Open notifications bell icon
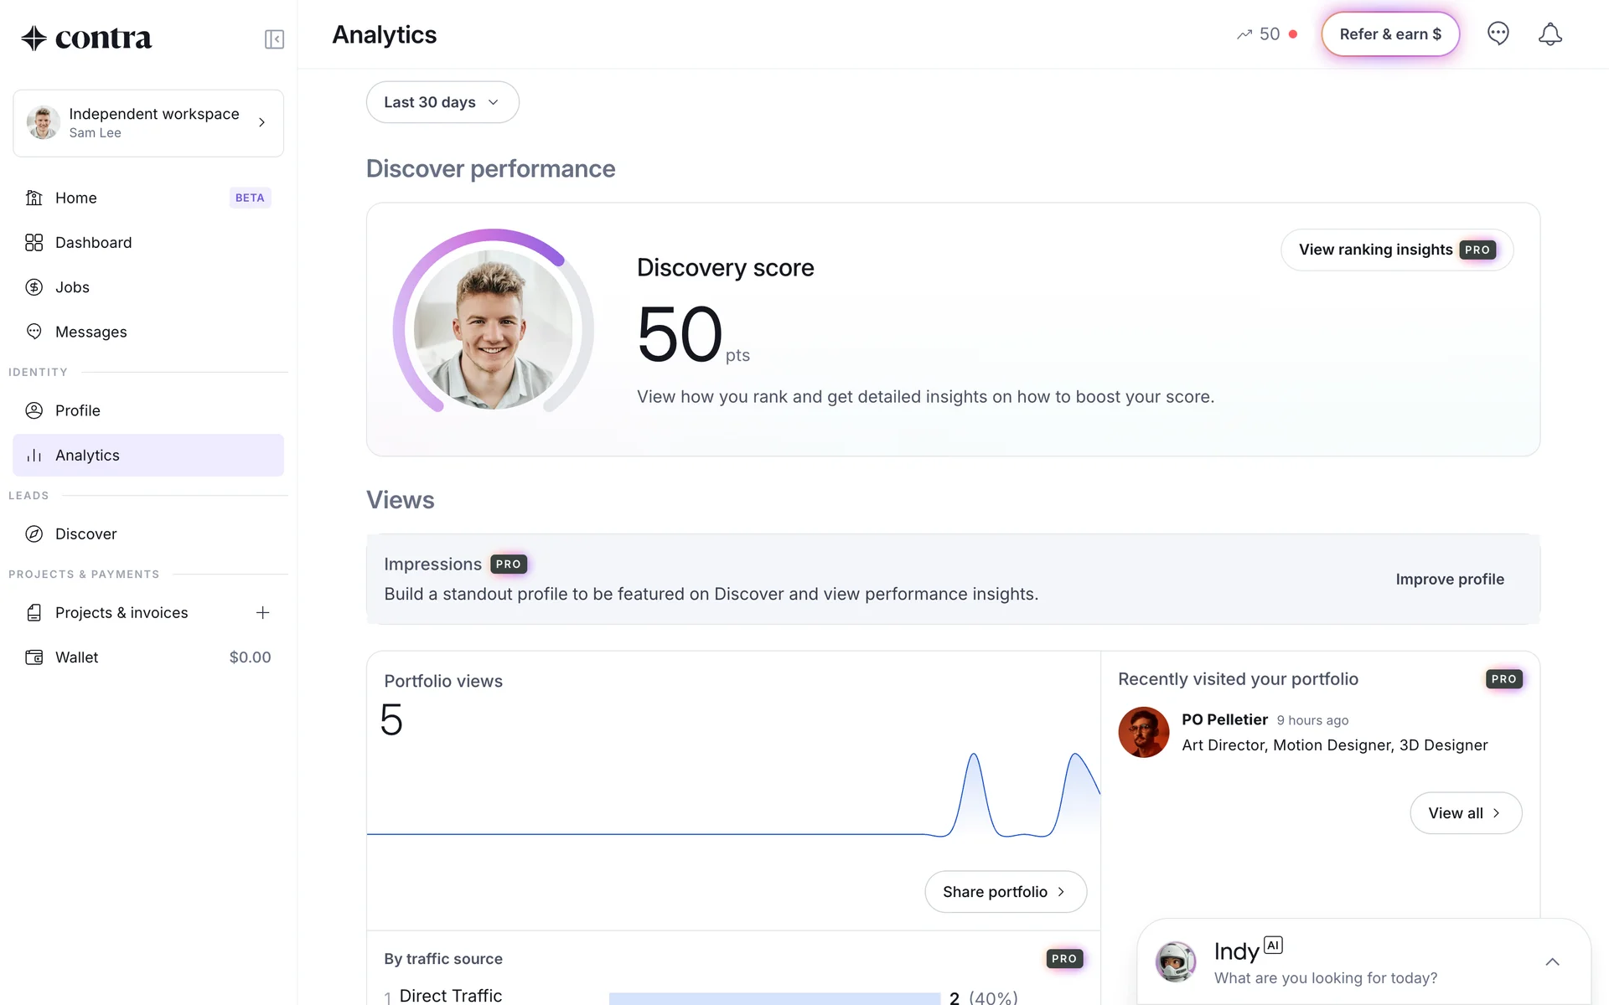The image size is (1609, 1005). click(x=1550, y=34)
